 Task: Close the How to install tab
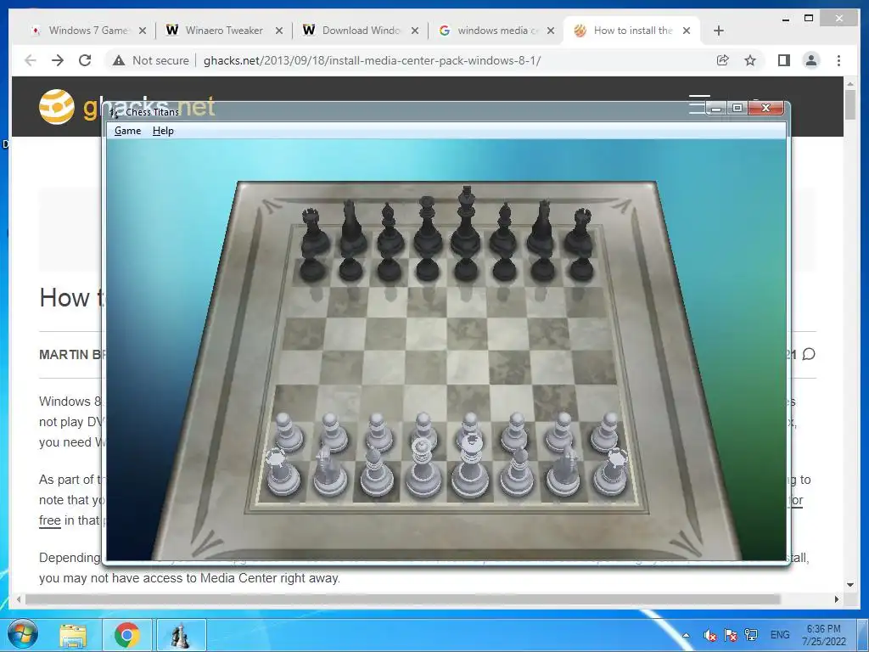[687, 31]
